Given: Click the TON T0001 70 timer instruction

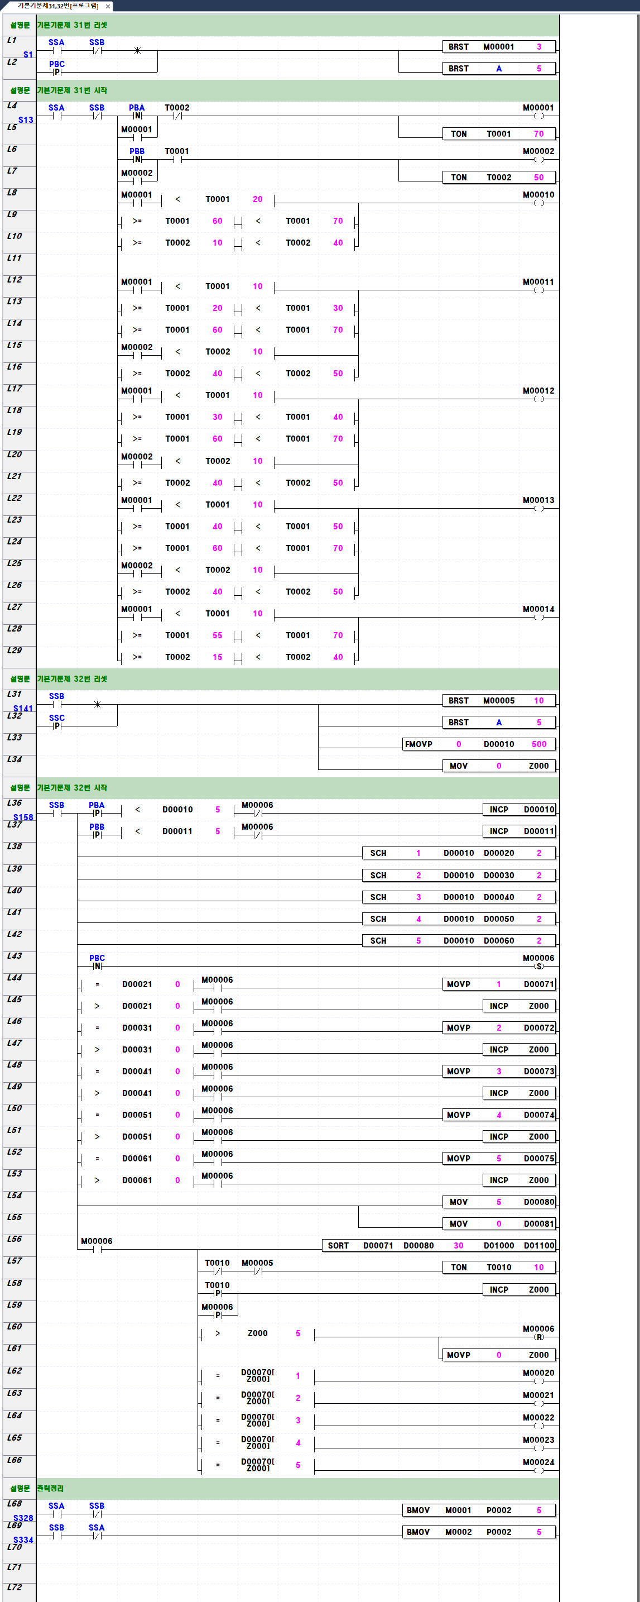Looking at the screenshot, I should point(499,133).
